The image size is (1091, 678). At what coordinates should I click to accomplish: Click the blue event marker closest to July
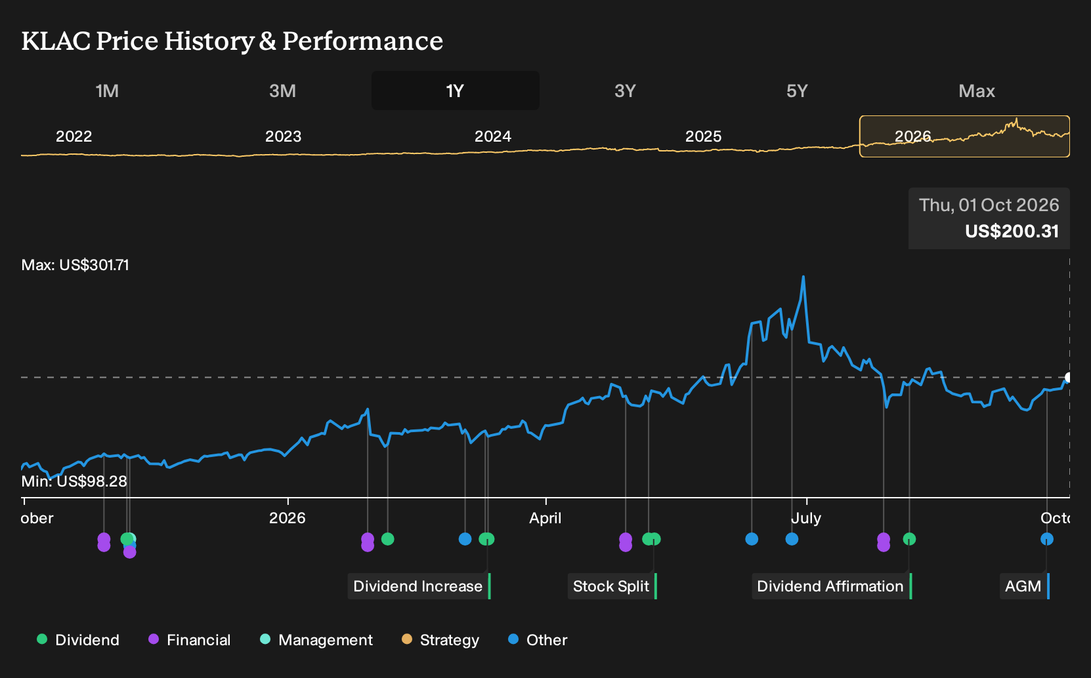(792, 539)
